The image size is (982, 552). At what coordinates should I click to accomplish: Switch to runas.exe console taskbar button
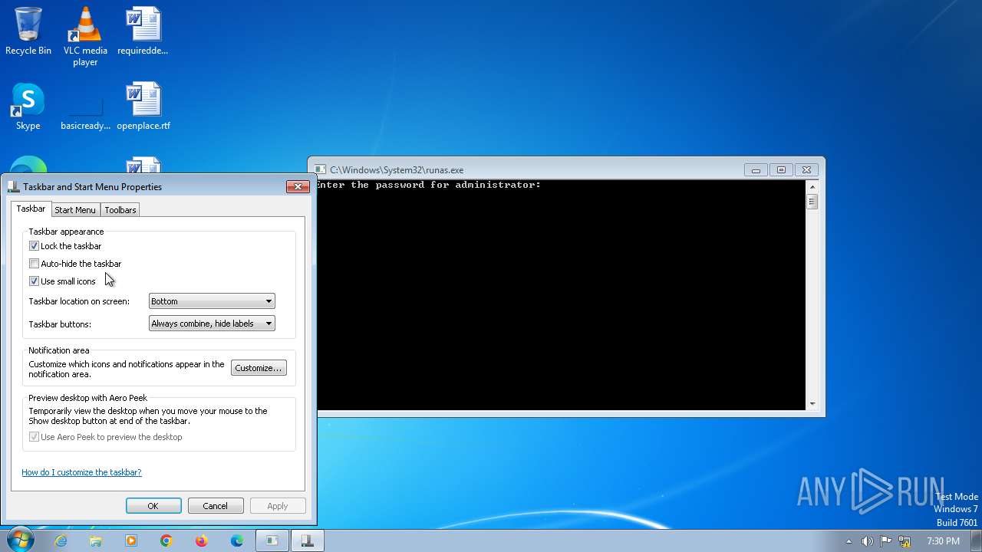[x=272, y=540]
